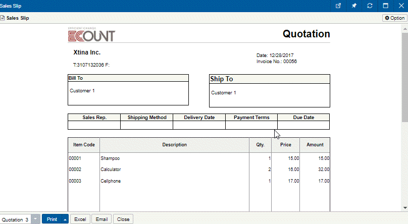Viewport: 408px width, 224px height.
Task: Click Customer 1 under Bill To
Action: pos(82,91)
